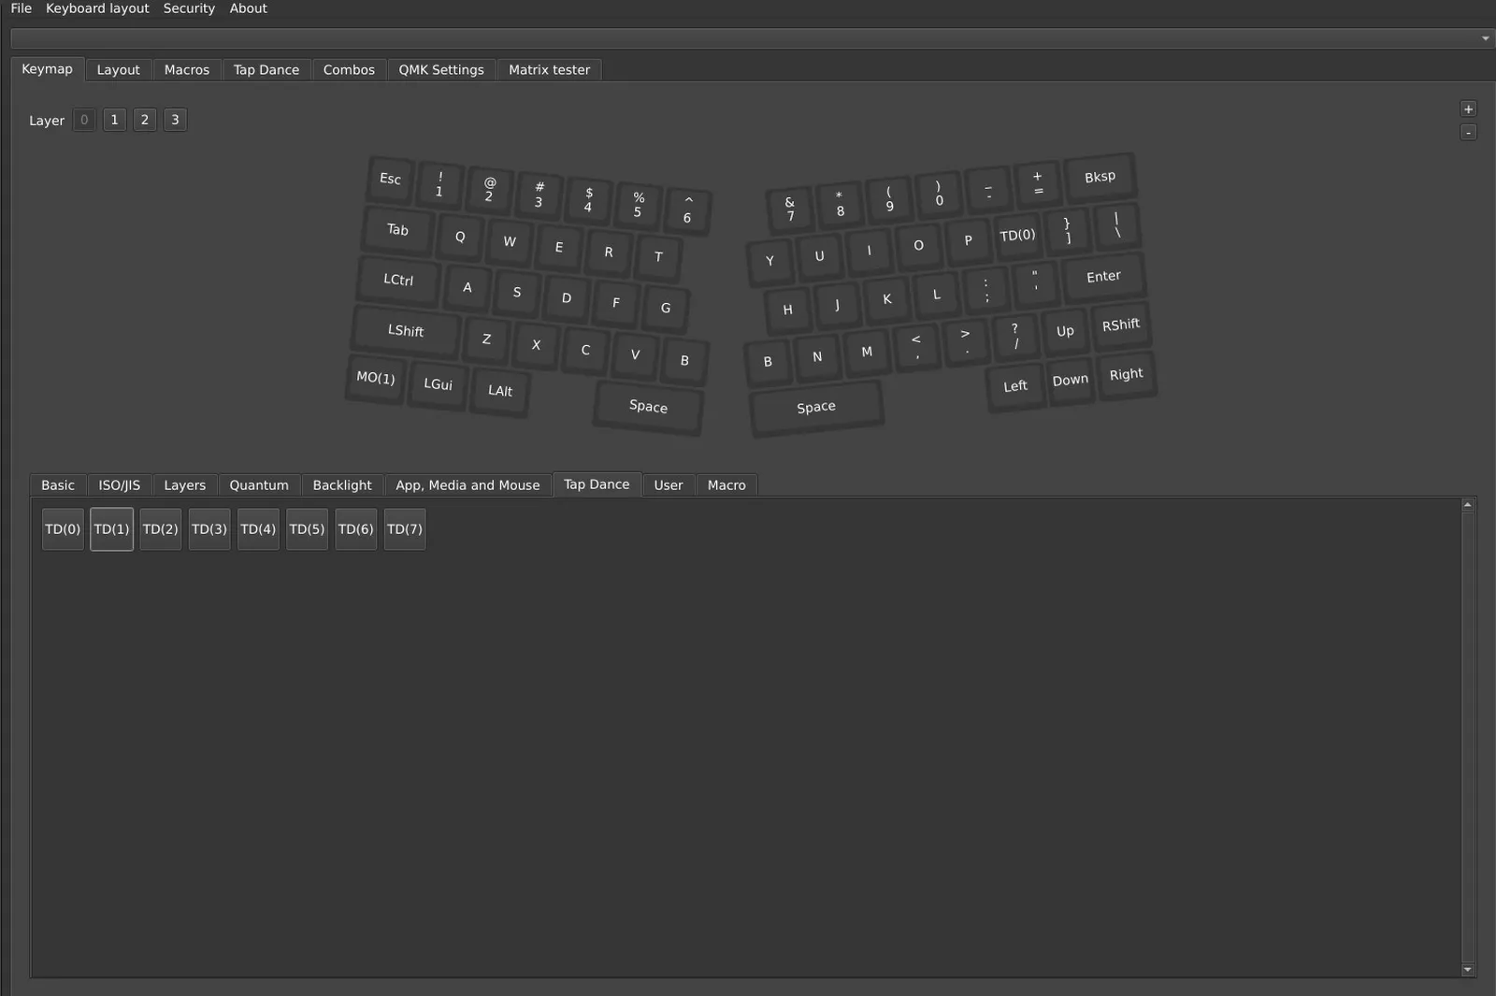Select the TD(0) key on keymap
Viewport: 1496px width, 996px height.
(x=1017, y=235)
